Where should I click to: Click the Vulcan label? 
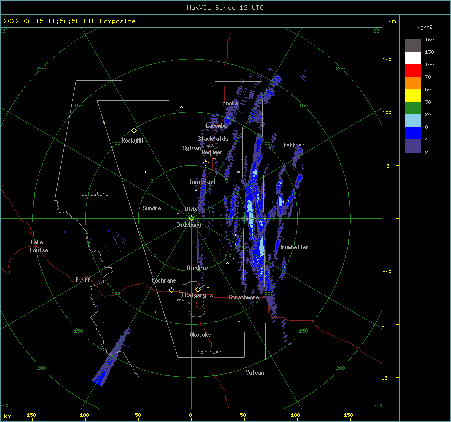point(255,373)
